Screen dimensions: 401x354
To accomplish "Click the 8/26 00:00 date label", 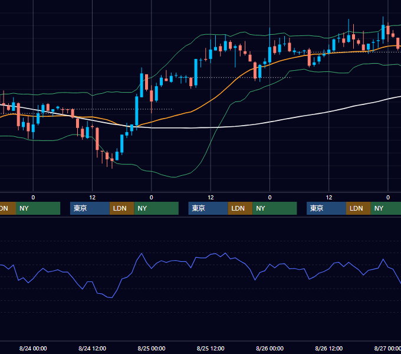I will [270, 348].
